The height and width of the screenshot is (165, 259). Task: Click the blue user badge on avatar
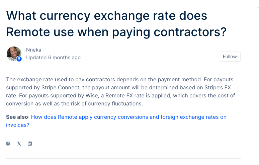click(19, 59)
